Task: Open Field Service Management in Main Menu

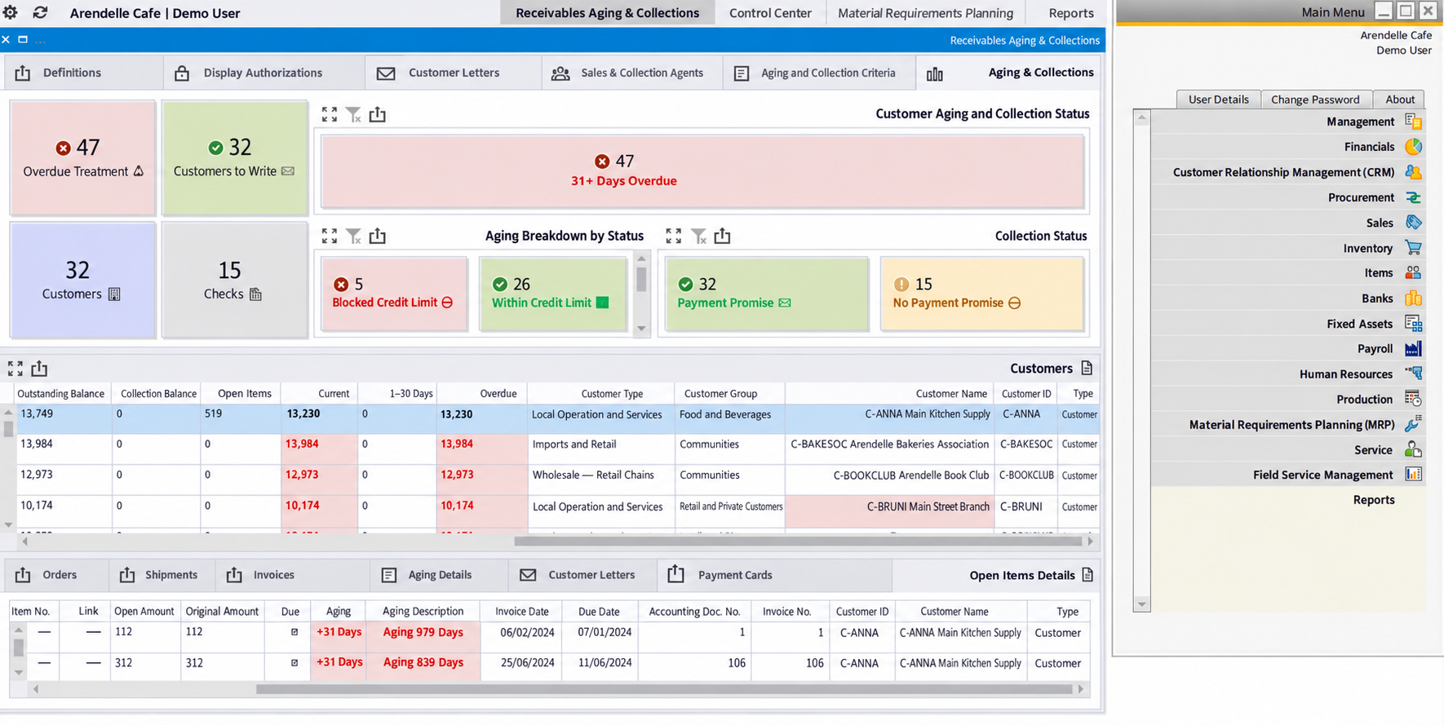Action: coord(1288,475)
